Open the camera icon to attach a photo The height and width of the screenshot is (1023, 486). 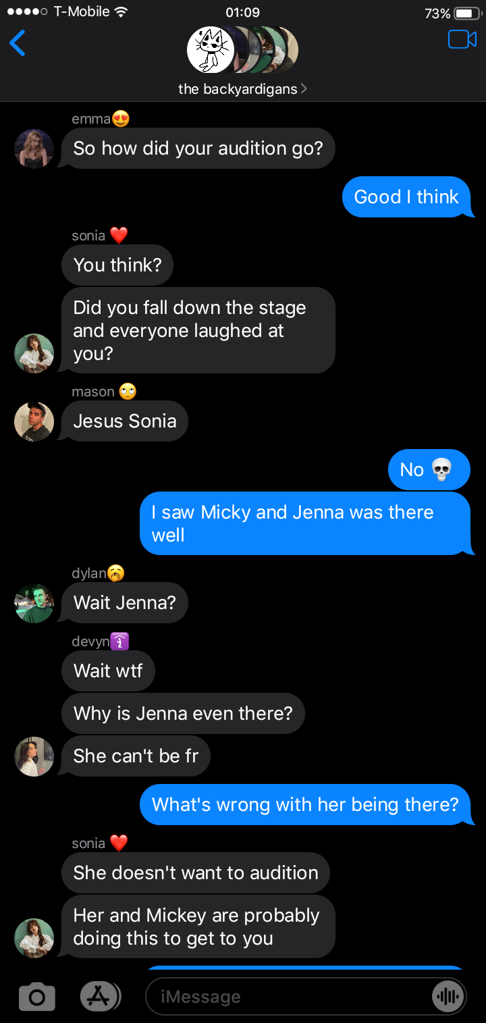point(36,997)
